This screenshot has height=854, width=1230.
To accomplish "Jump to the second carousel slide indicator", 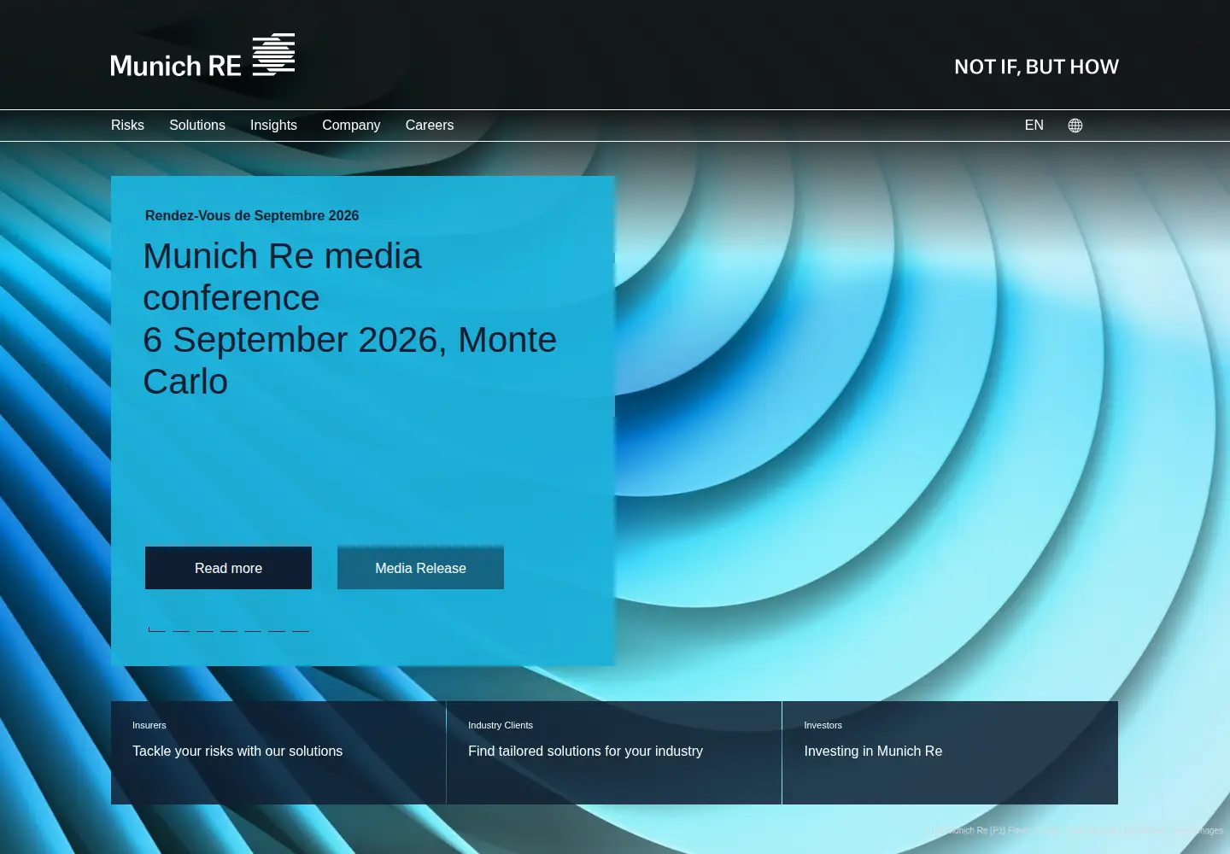I will point(181,630).
